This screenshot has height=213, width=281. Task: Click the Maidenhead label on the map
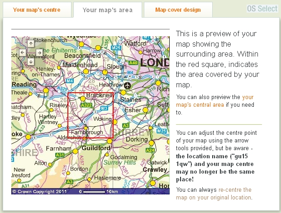tap(80, 65)
